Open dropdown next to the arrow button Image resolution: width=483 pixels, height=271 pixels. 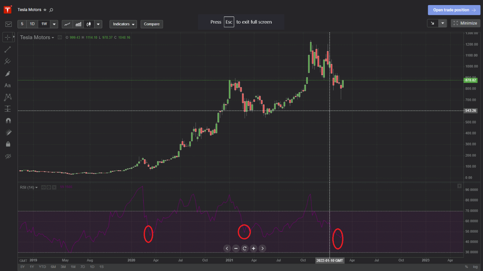443,23
